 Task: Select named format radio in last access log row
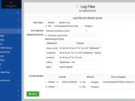[57, 87]
